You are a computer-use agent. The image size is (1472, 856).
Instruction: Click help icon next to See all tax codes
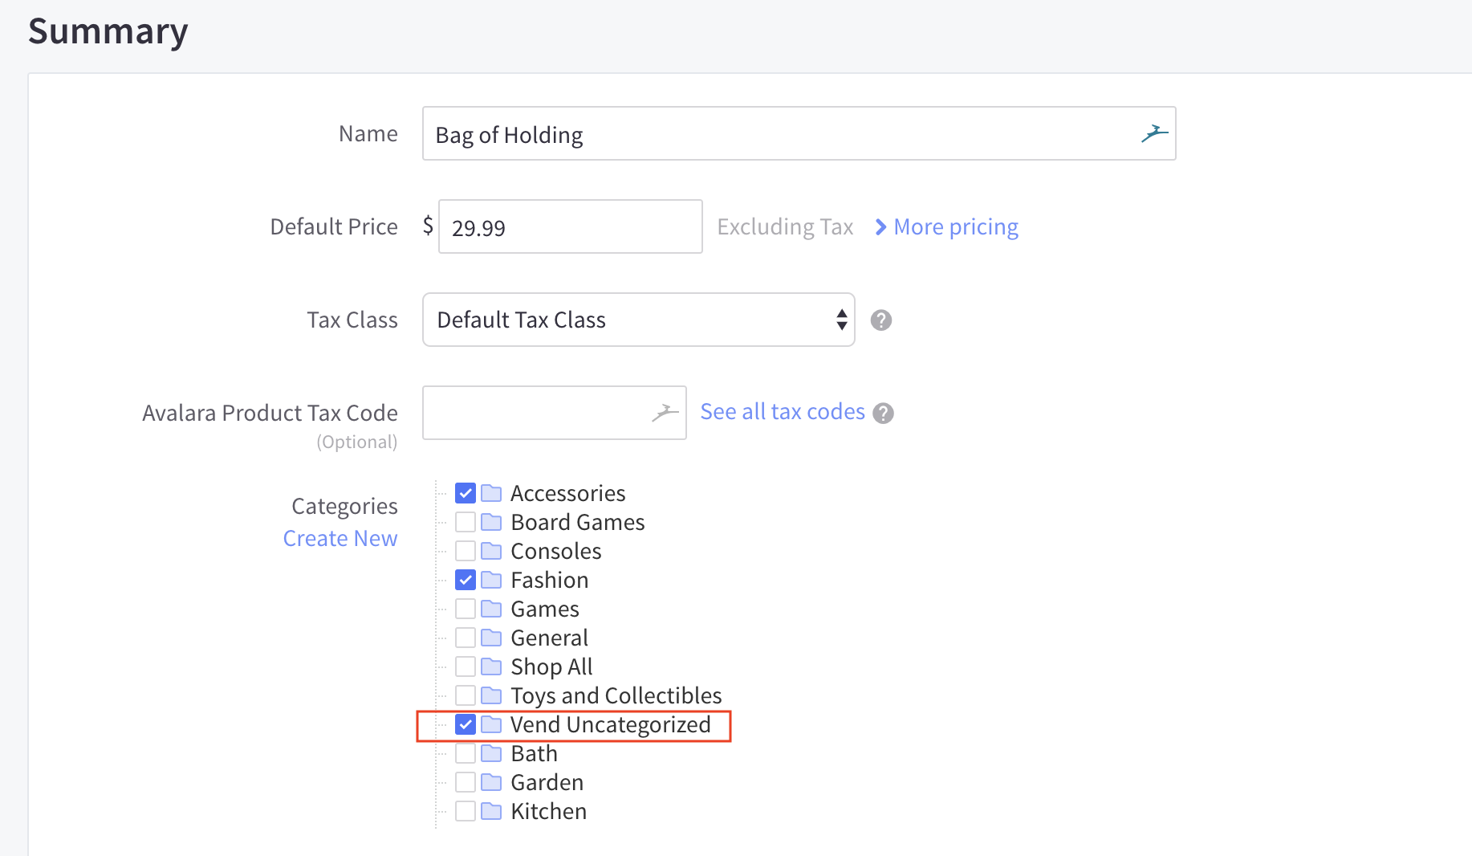coord(883,413)
